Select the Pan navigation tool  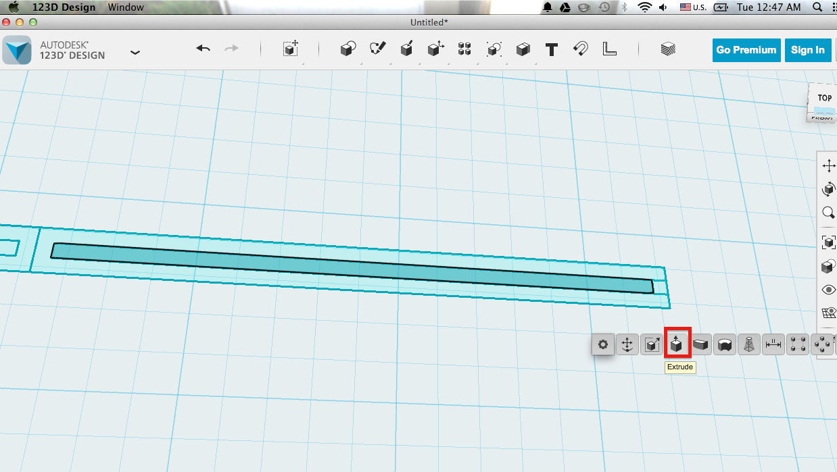828,165
